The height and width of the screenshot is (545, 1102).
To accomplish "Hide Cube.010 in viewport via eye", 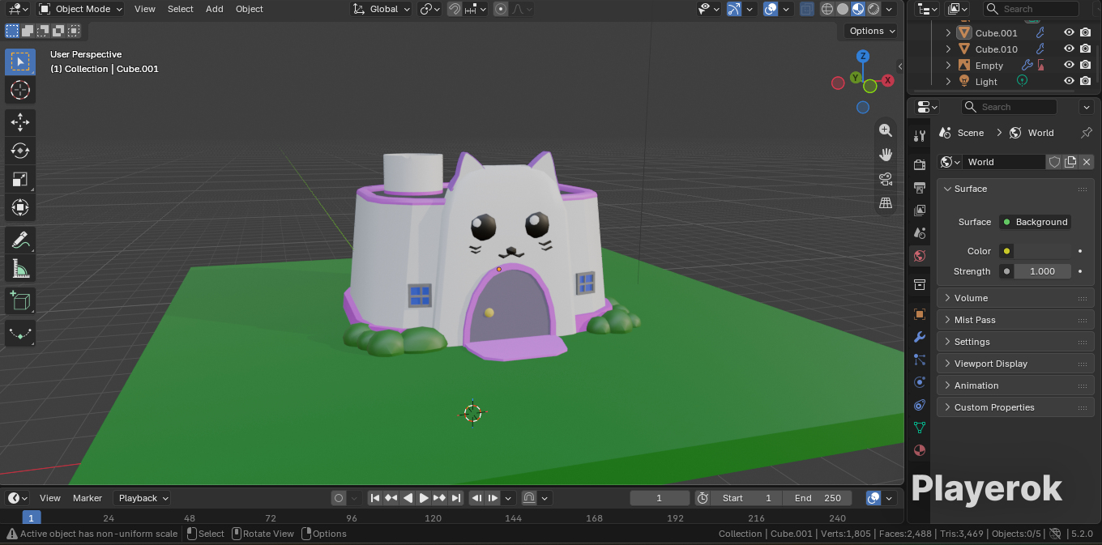I will 1069,49.
